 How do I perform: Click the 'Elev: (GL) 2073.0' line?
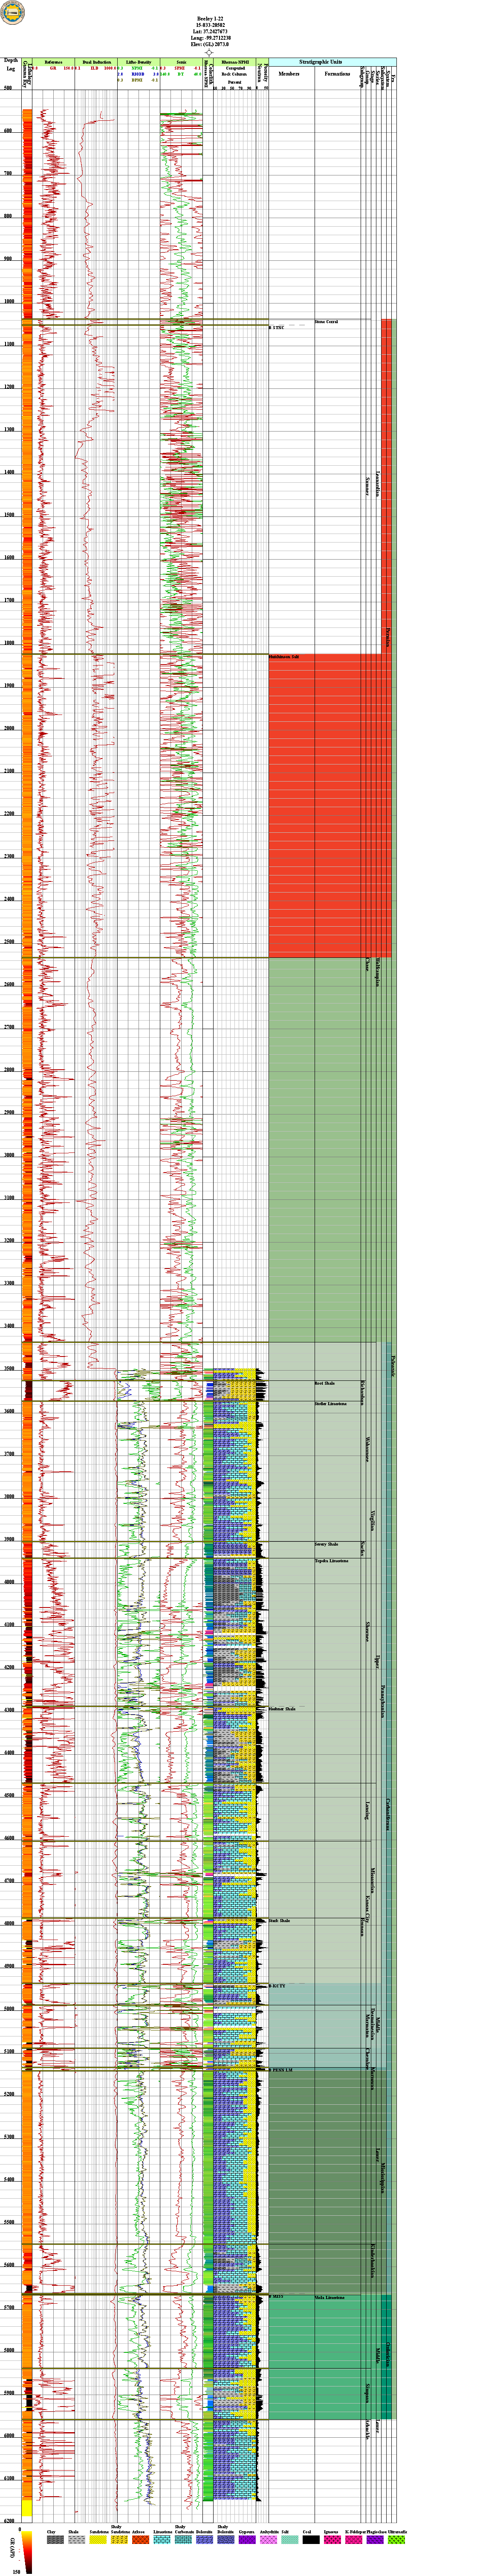[210, 44]
